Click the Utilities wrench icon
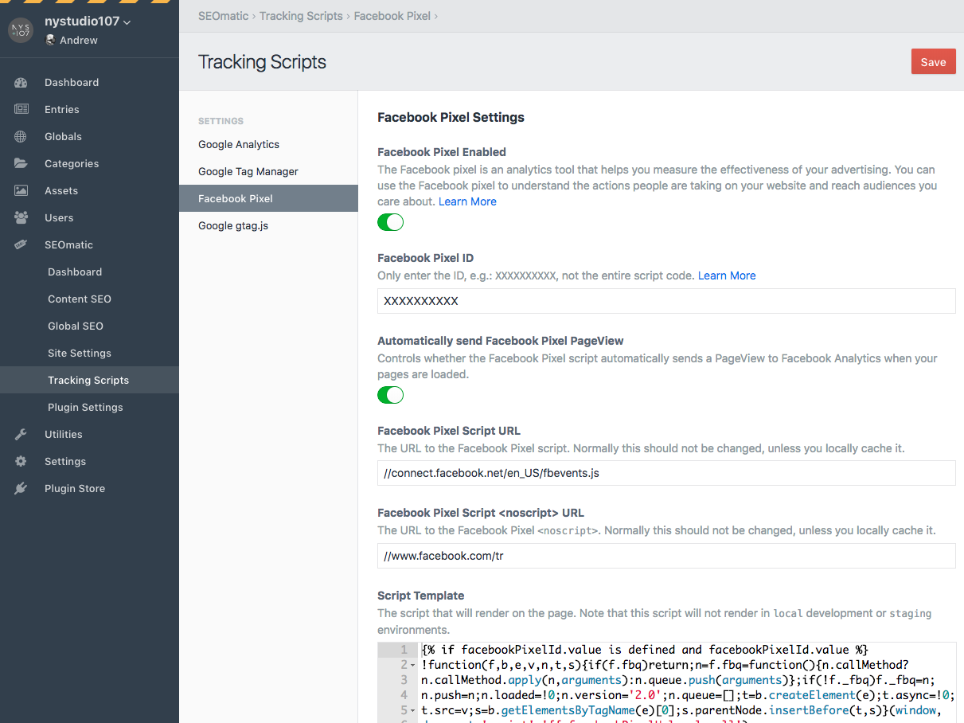964x723 pixels. pyautogui.click(x=21, y=434)
